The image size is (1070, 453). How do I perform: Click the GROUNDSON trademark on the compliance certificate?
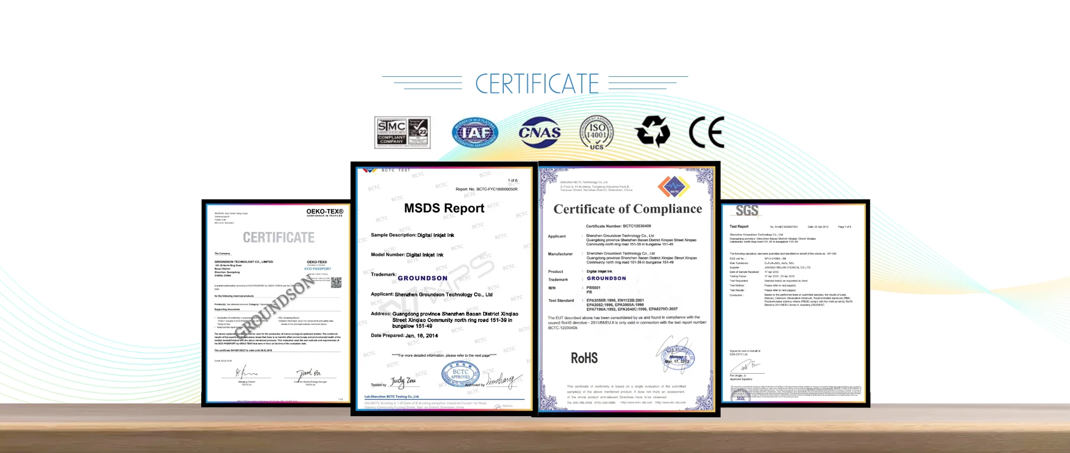606,278
